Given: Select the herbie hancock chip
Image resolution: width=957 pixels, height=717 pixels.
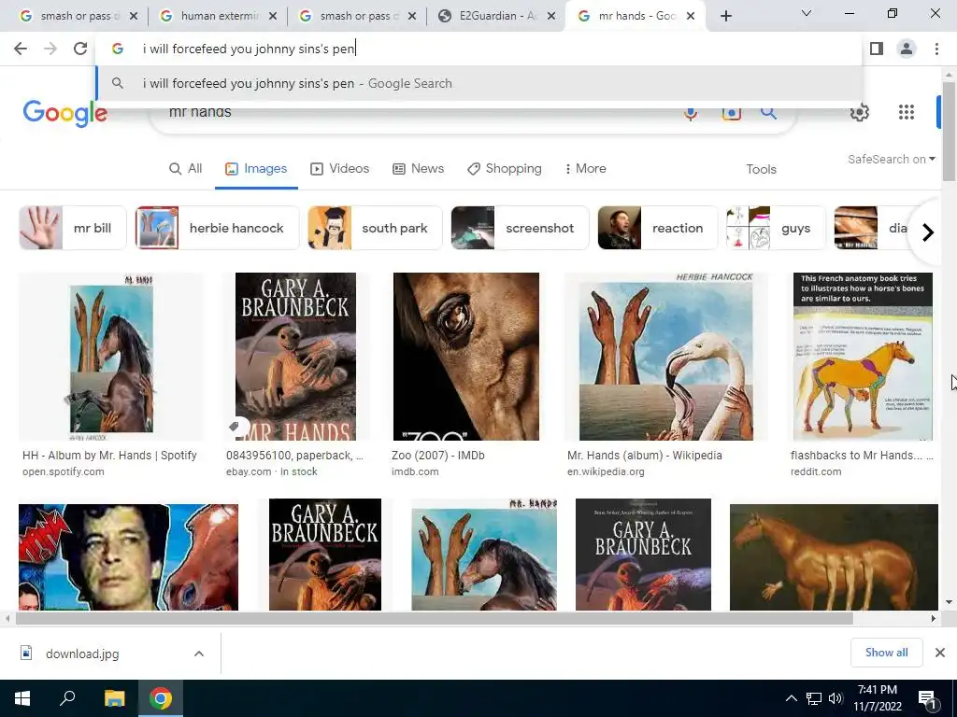Looking at the screenshot, I should click(217, 228).
